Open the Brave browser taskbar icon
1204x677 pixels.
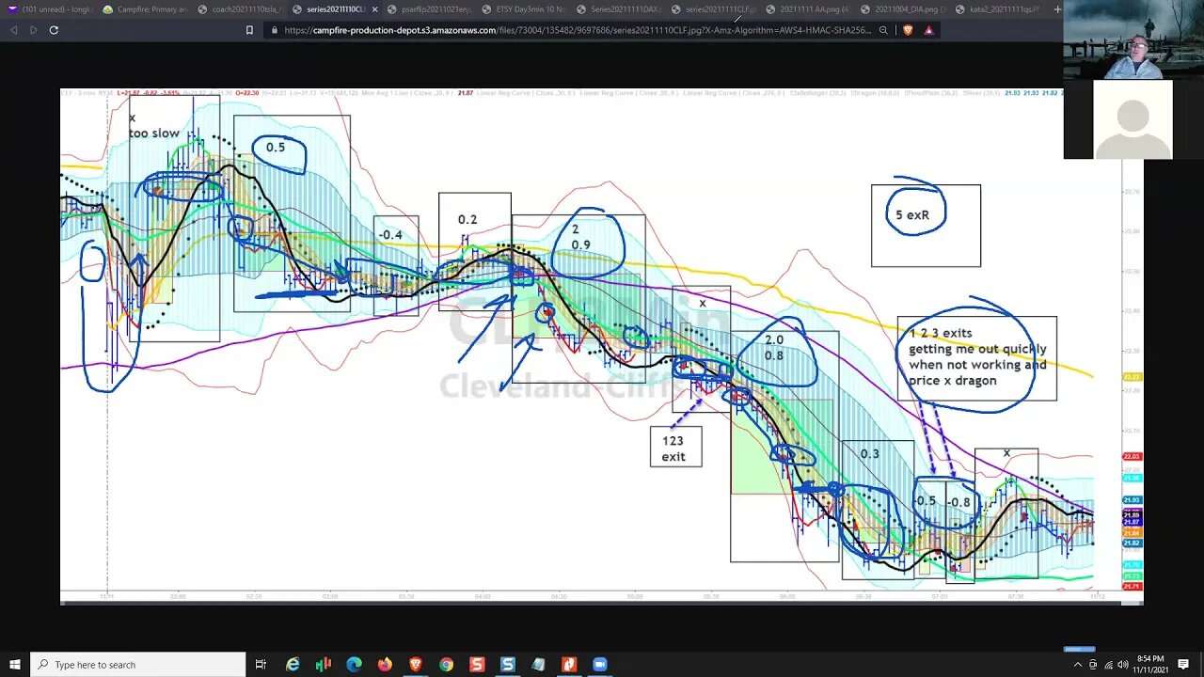(416, 665)
